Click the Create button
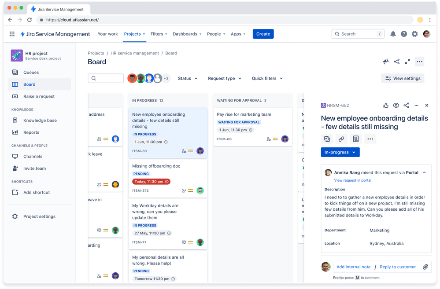Image resolution: width=440 pixels, height=289 pixels. pyautogui.click(x=263, y=34)
